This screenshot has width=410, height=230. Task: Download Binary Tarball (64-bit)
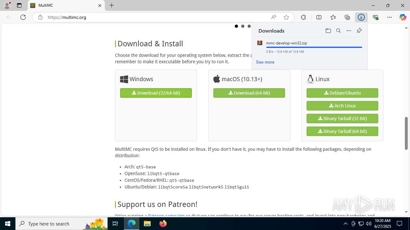[x=342, y=131]
